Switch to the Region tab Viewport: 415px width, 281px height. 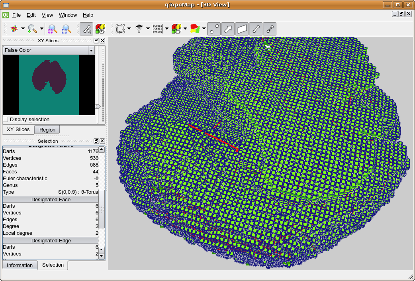47,130
